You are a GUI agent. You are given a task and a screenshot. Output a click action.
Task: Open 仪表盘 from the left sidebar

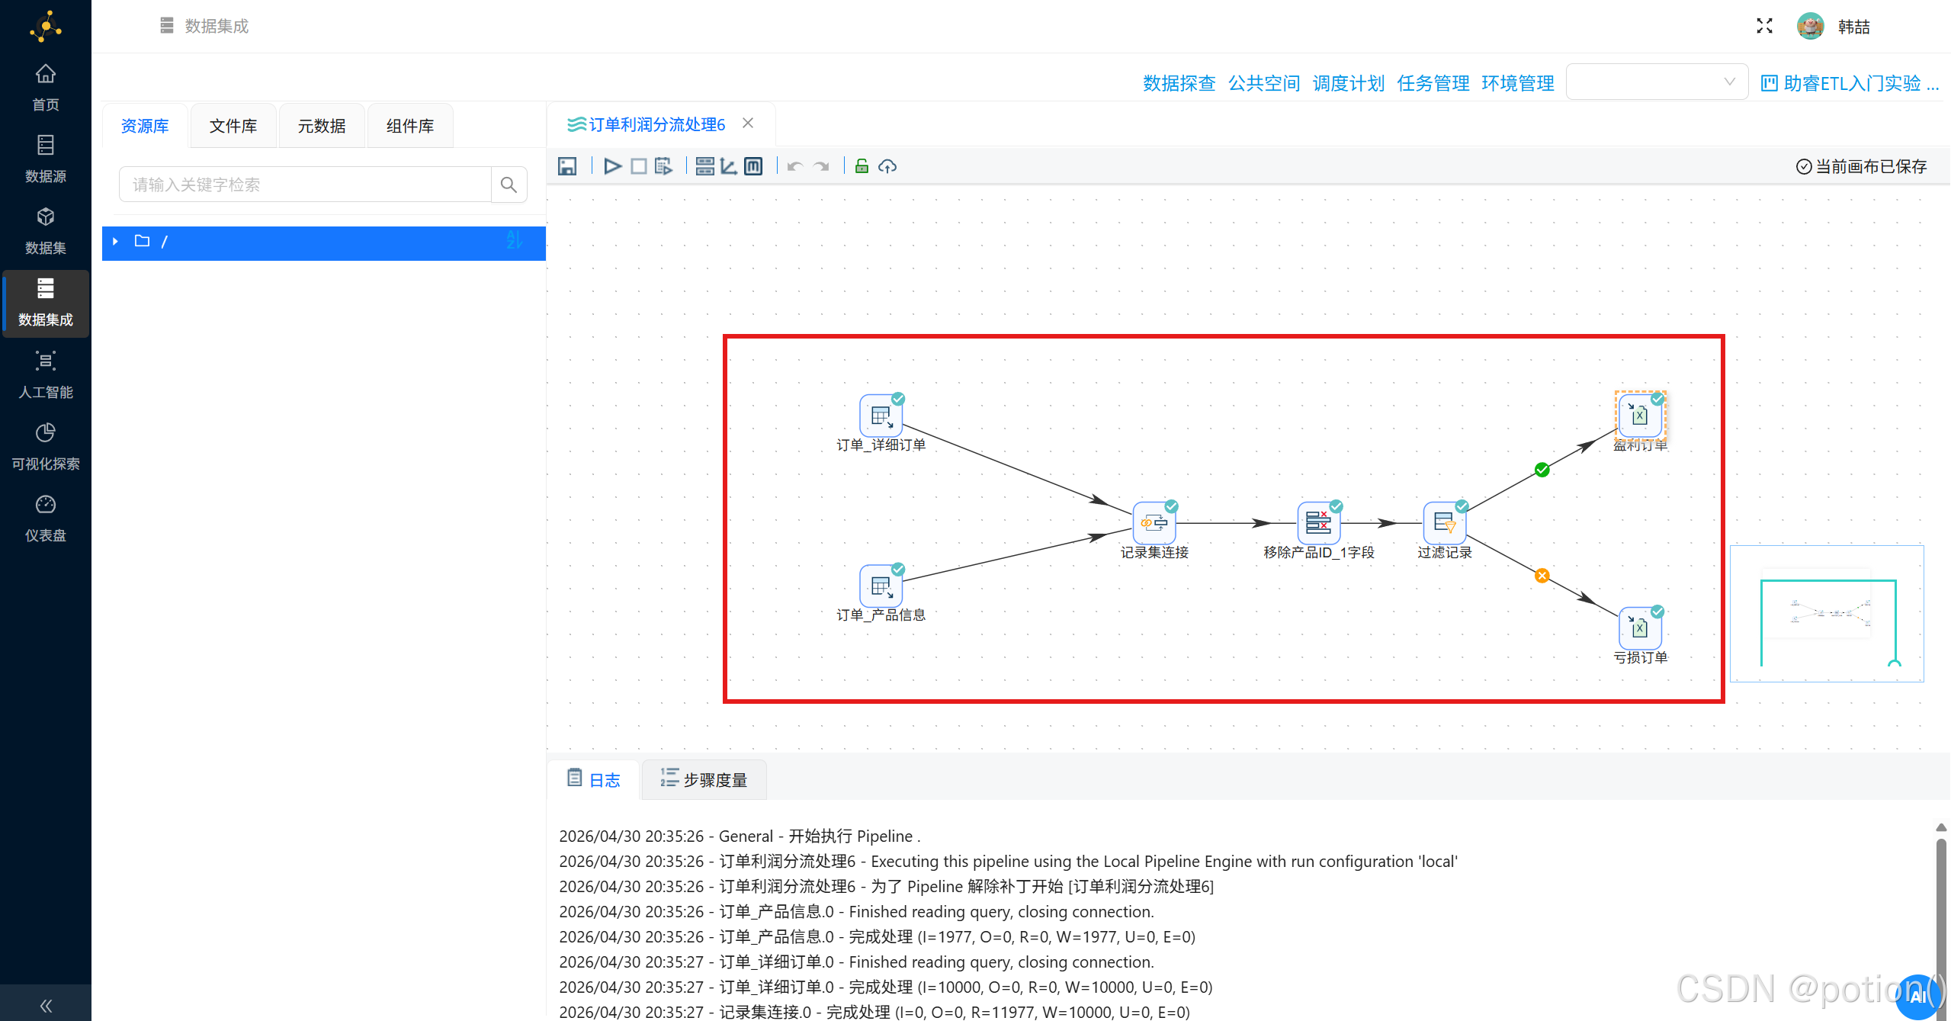pos(45,517)
